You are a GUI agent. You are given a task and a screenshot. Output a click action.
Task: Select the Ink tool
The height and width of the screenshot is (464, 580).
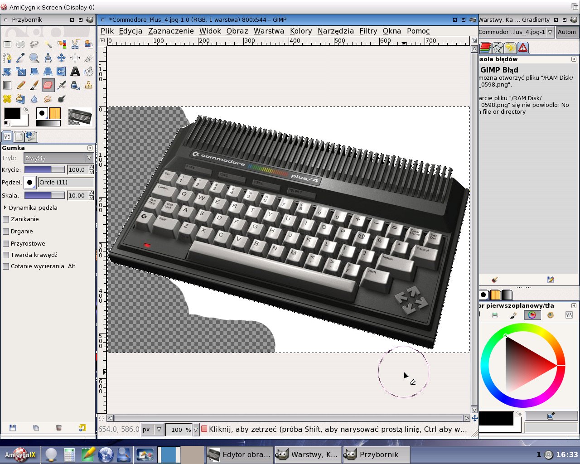click(x=75, y=85)
